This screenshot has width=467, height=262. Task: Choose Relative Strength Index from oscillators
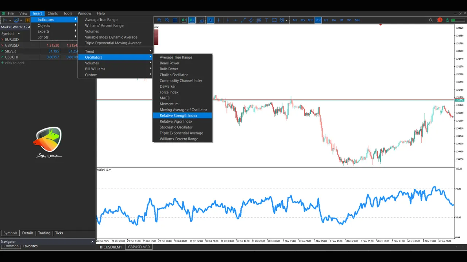[x=178, y=115]
